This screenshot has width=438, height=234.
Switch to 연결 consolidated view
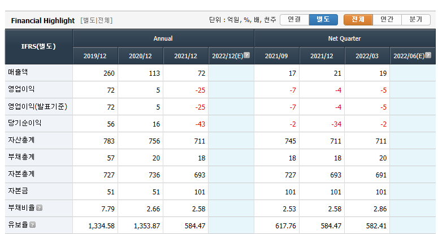pyautogui.click(x=294, y=20)
